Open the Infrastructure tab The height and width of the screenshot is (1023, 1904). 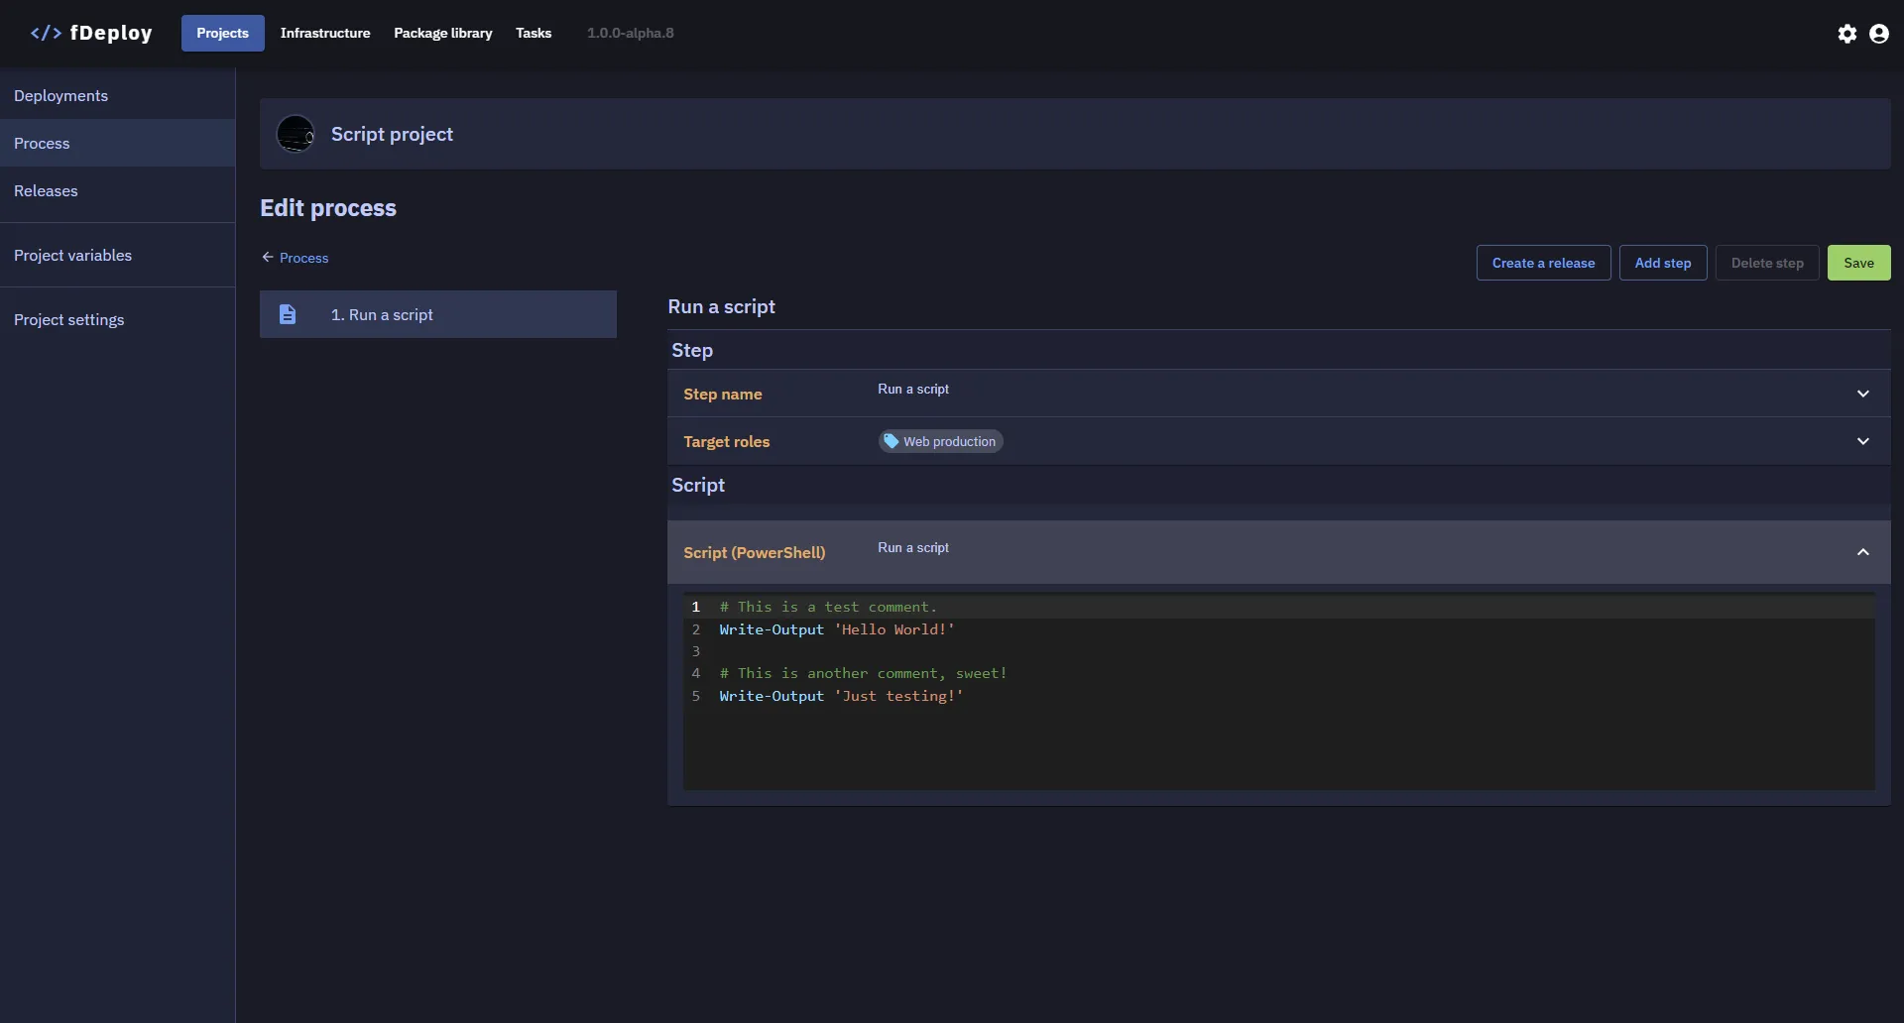[325, 33]
